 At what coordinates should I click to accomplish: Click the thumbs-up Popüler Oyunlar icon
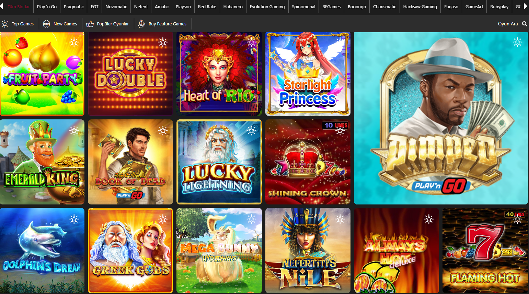(90, 24)
